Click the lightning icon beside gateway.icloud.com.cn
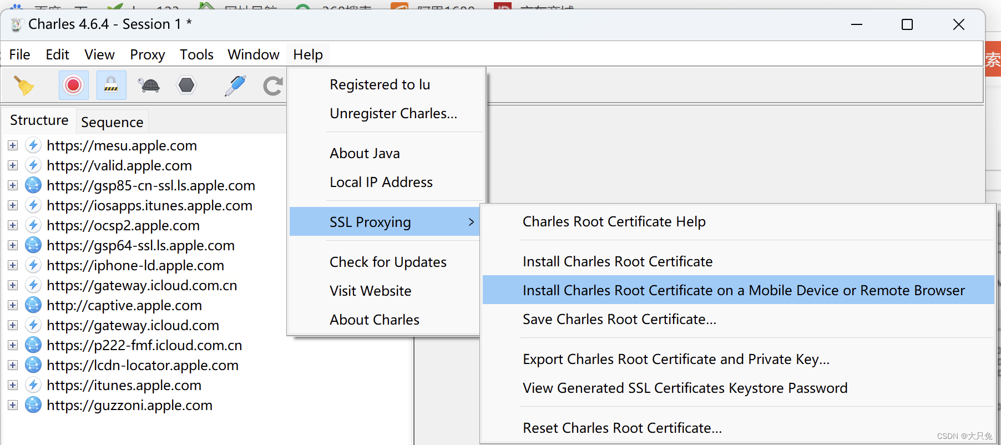The image size is (1001, 445). [x=33, y=285]
